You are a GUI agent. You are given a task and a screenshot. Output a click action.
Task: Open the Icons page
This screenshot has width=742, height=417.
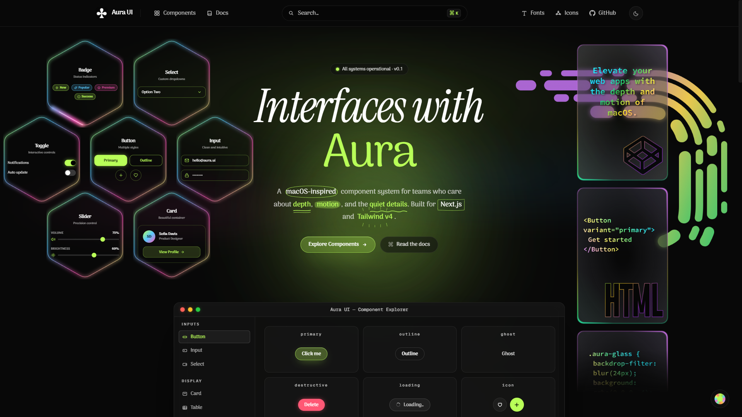pyautogui.click(x=567, y=13)
